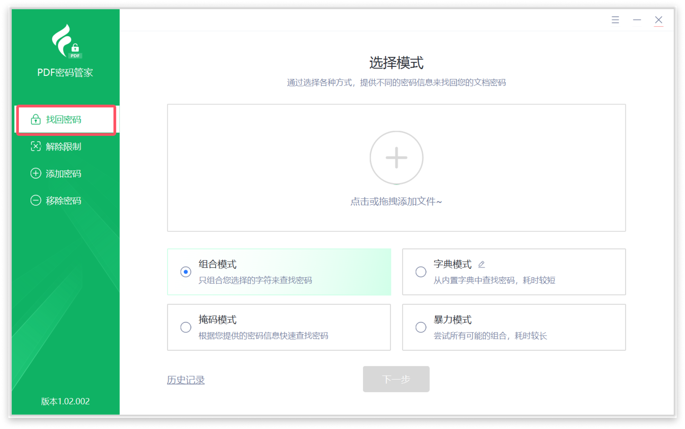This screenshot has width=685, height=429.
Task: Switch to 移除密码 in the sidebar
Action: [x=66, y=201]
